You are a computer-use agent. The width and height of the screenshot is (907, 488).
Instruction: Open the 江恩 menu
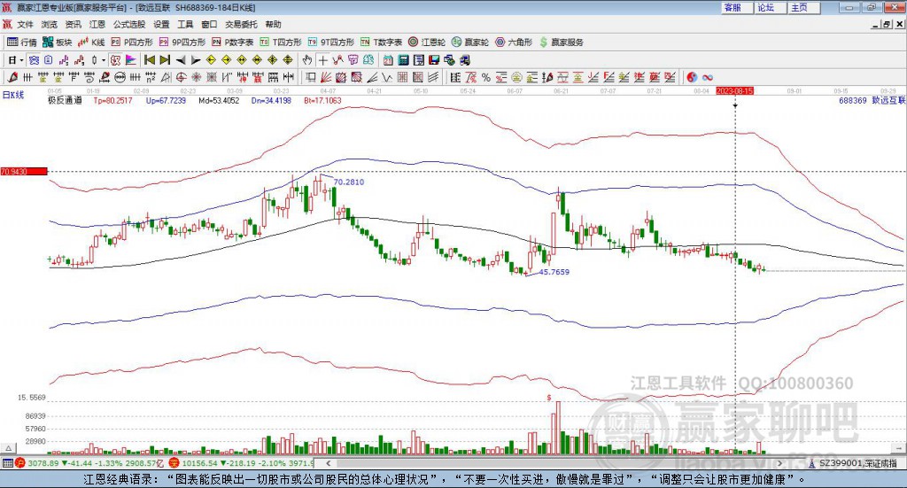(97, 24)
